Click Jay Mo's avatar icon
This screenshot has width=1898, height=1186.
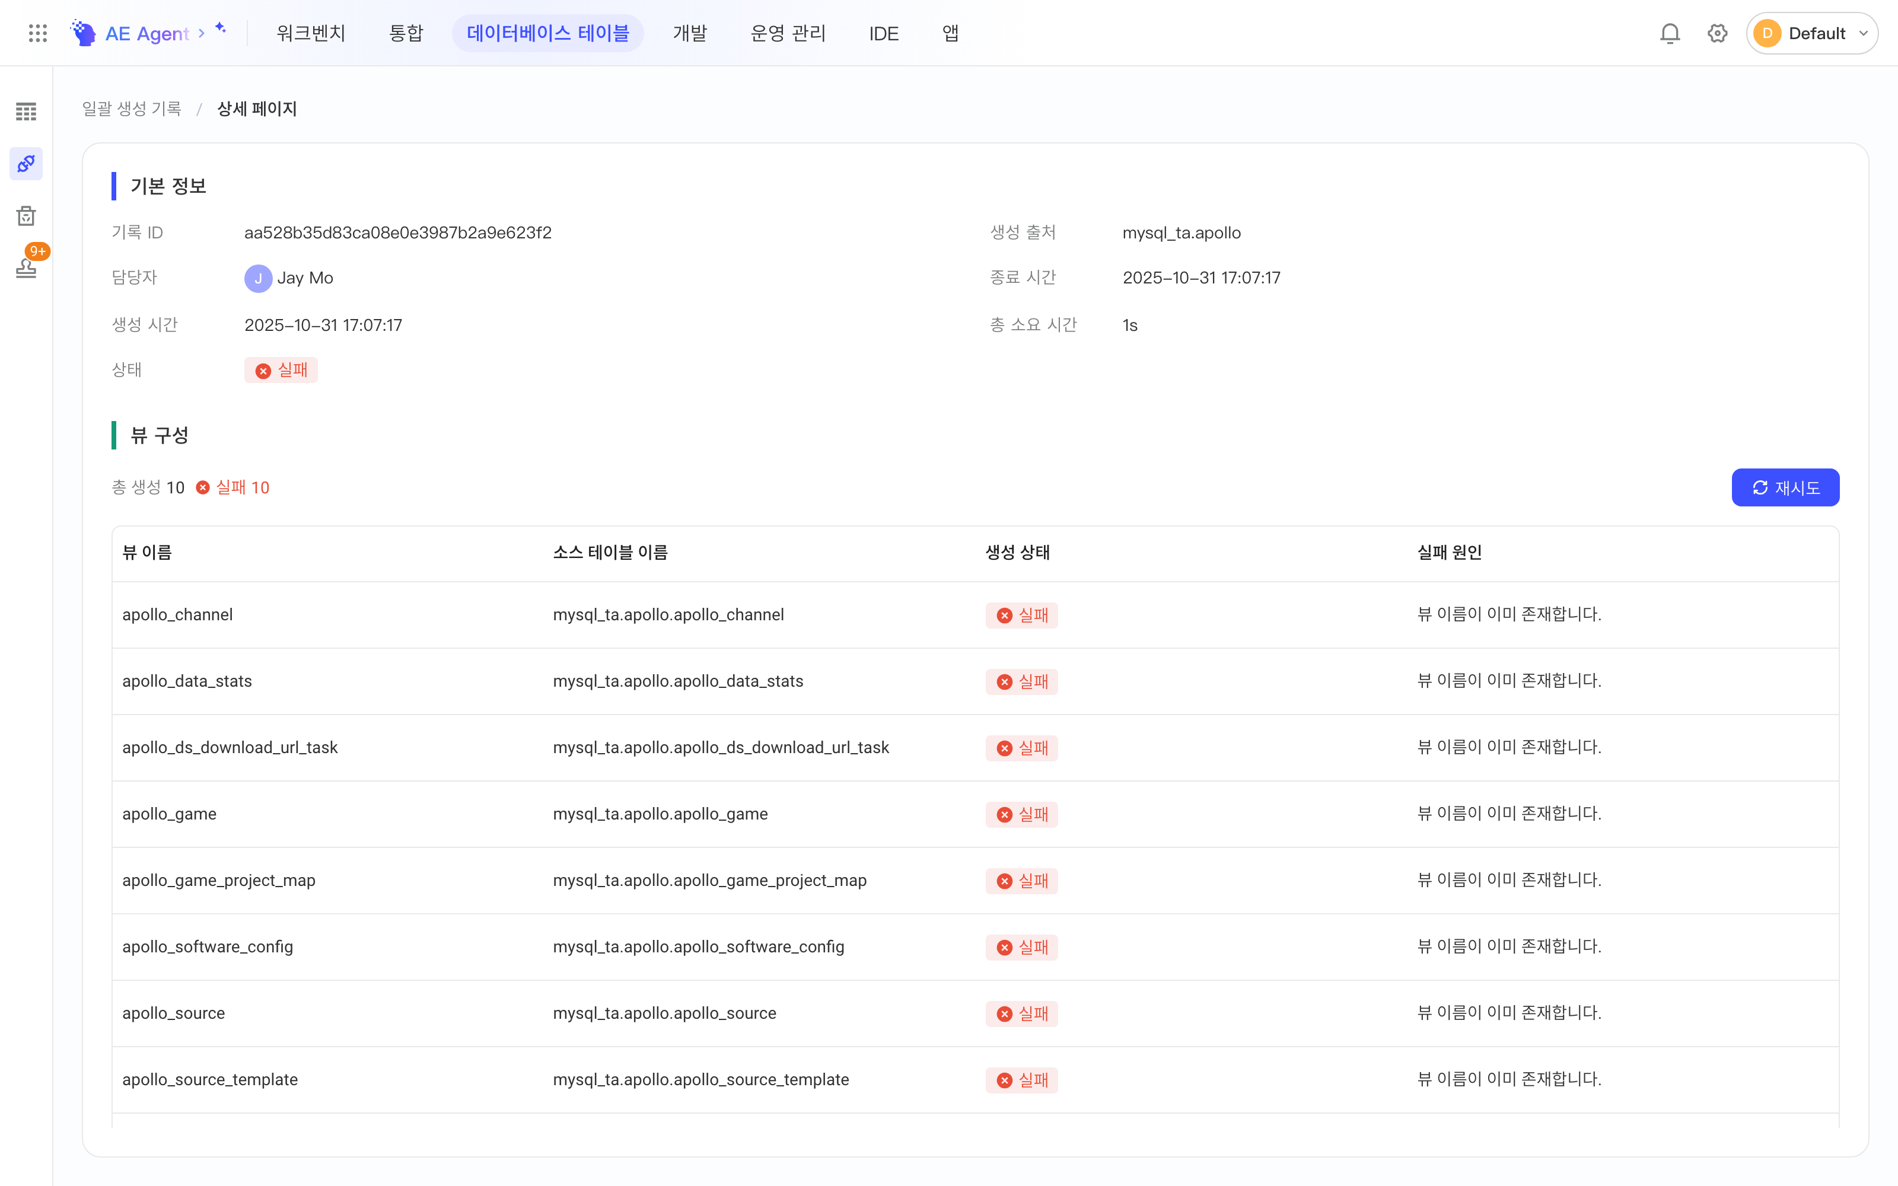[258, 278]
